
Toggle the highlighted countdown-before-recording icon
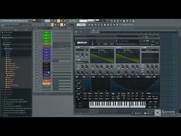(x=58, y=21)
